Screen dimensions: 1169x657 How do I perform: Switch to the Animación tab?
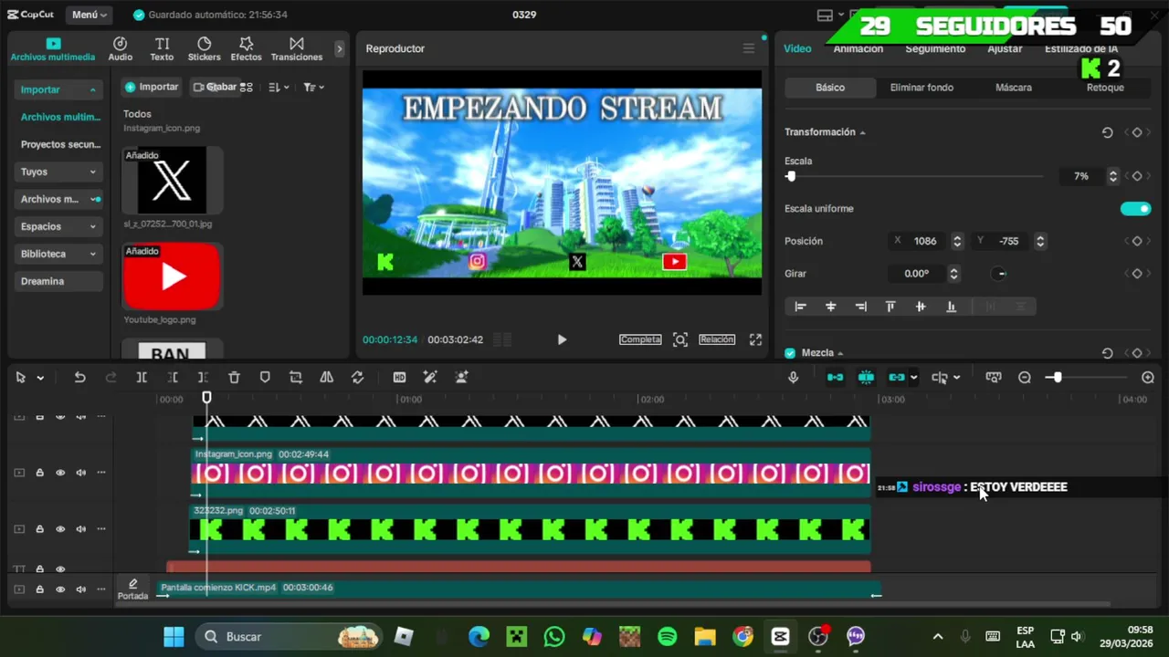click(x=858, y=48)
